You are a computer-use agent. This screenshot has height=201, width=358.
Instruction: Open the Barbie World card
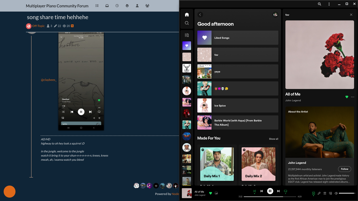point(238,122)
